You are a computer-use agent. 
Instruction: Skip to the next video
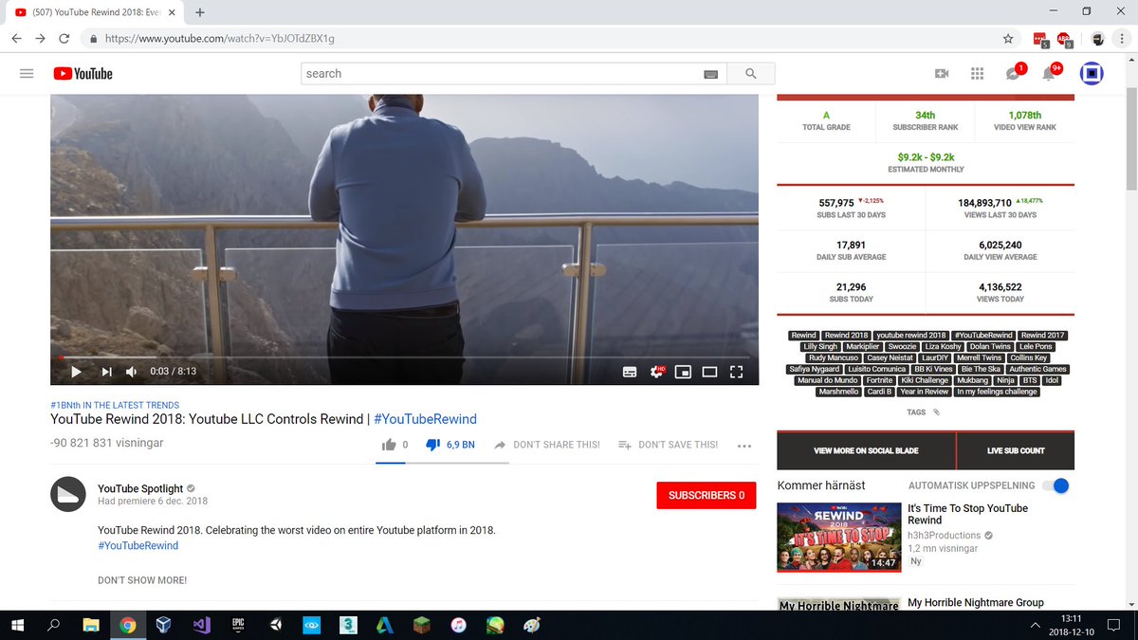[x=106, y=372]
